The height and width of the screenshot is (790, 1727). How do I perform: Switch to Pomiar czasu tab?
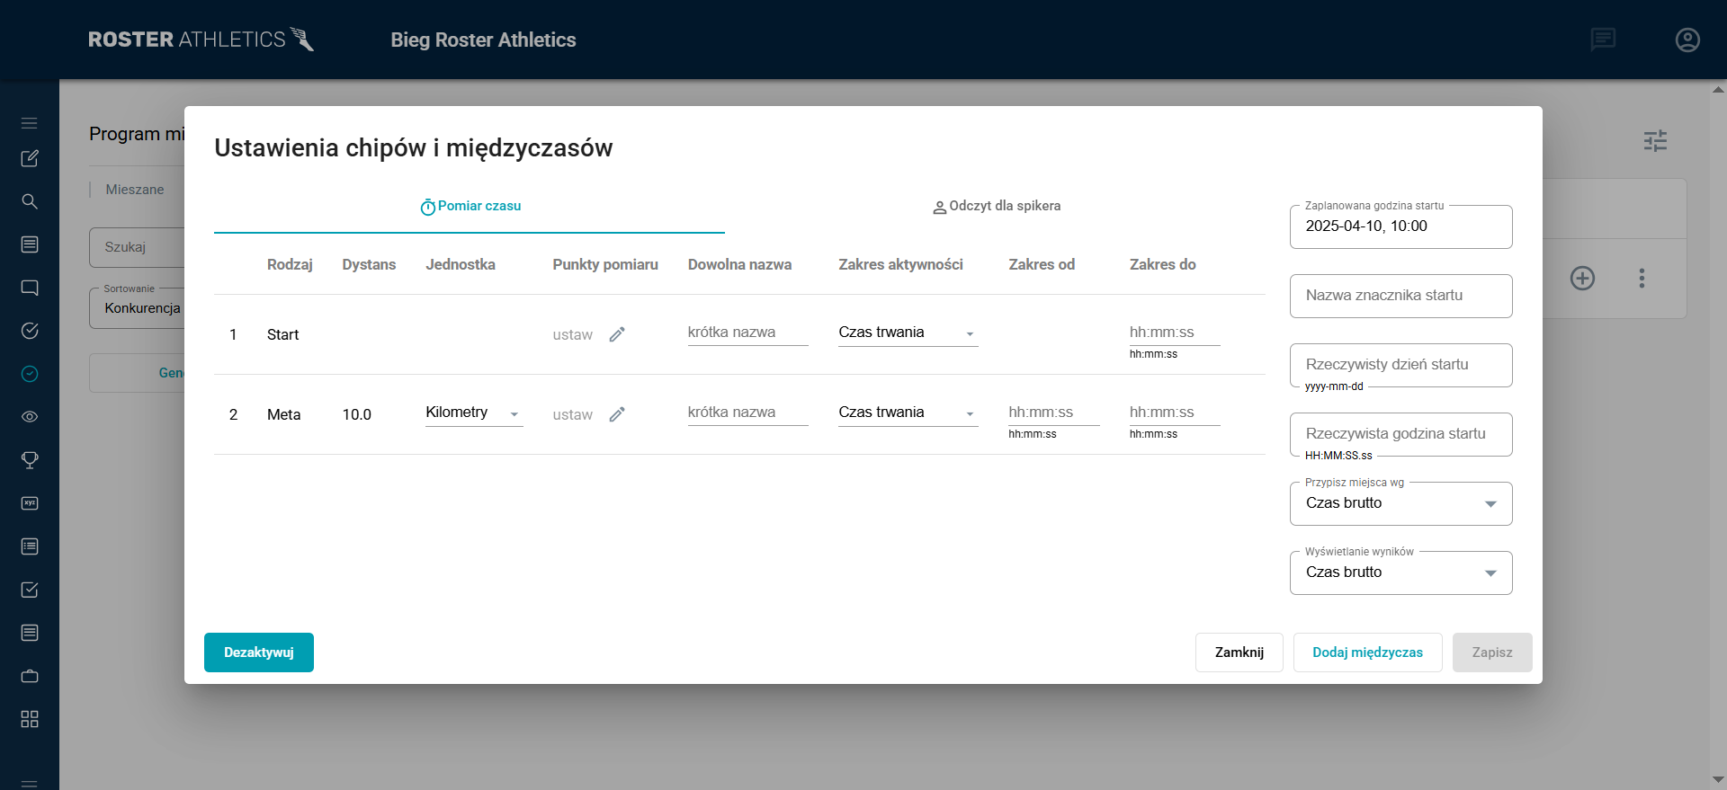point(470,207)
